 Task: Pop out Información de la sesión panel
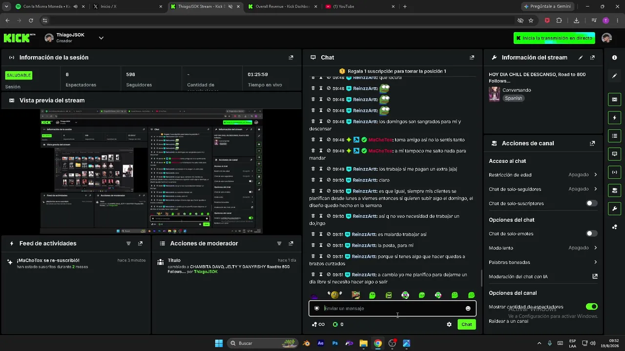click(291, 58)
